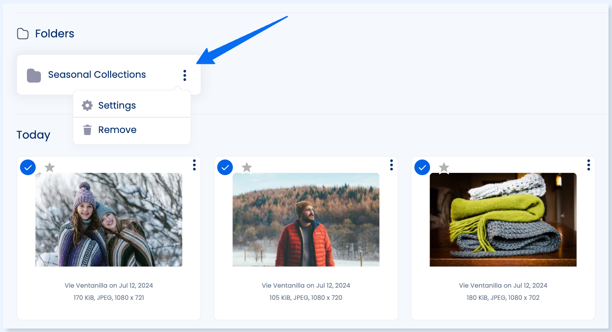Screen dimensions: 612x332
Task: Click uploader line above '180 KiB' details
Action: pos(503,286)
